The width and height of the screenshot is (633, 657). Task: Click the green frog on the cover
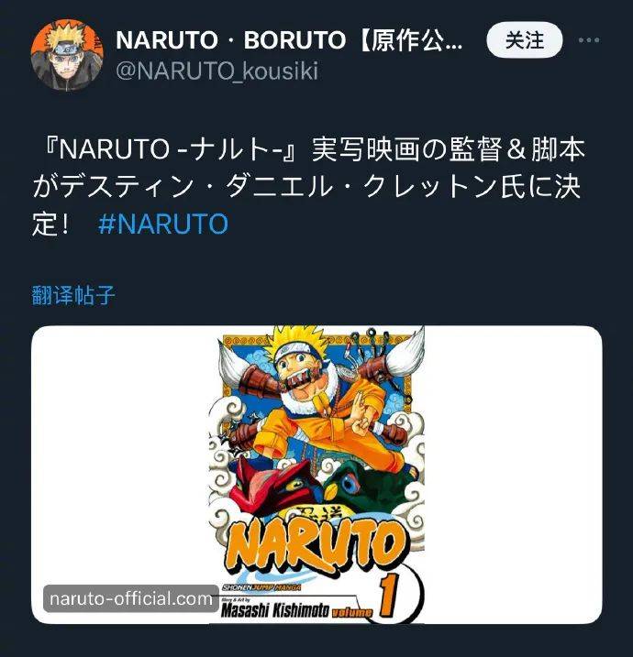coord(369,486)
